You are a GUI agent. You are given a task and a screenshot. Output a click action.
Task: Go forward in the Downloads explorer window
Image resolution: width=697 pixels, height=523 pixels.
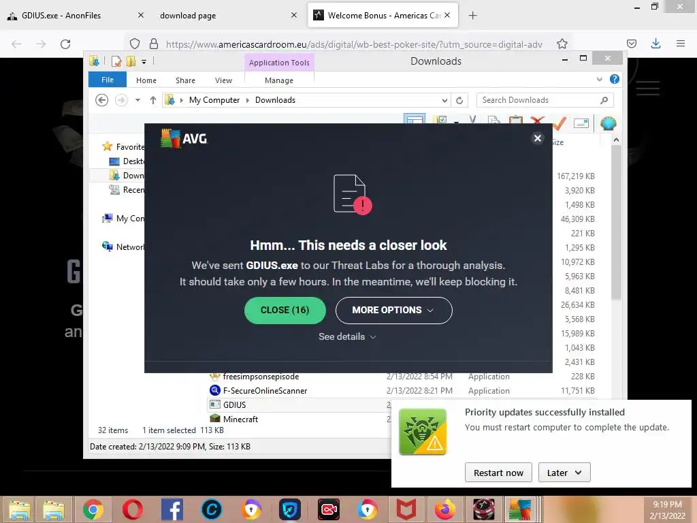tap(121, 100)
